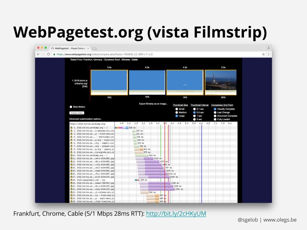Select Medium thumbnail size
Image resolution: width=307 pixels, height=230 pixels.
click(177, 112)
